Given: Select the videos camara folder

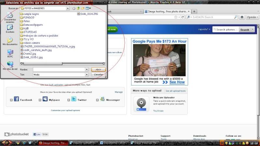Looking at the screenshot, I should pyautogui.click(x=30, y=43).
